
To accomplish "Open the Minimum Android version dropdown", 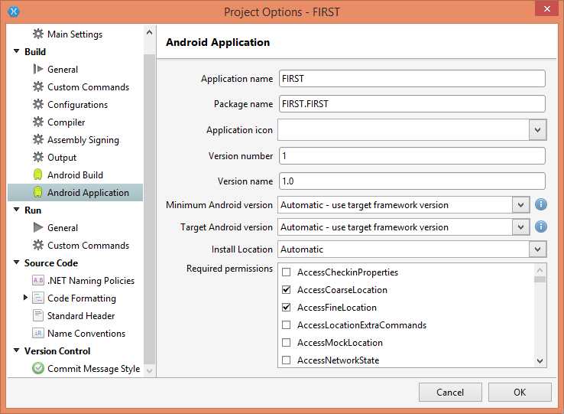I will coord(520,205).
